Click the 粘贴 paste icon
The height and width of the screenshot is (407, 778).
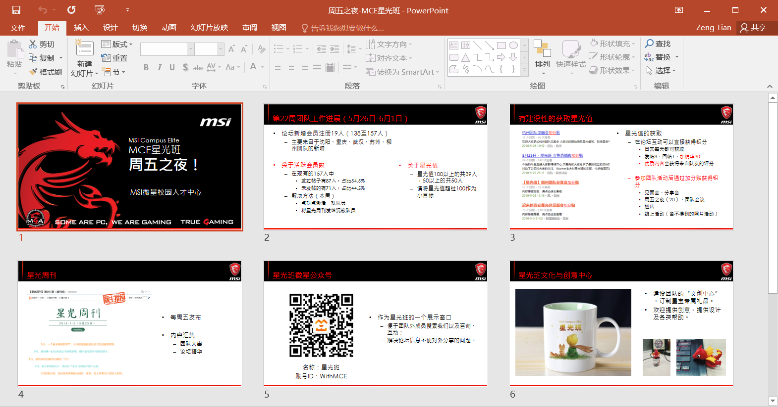[15, 49]
